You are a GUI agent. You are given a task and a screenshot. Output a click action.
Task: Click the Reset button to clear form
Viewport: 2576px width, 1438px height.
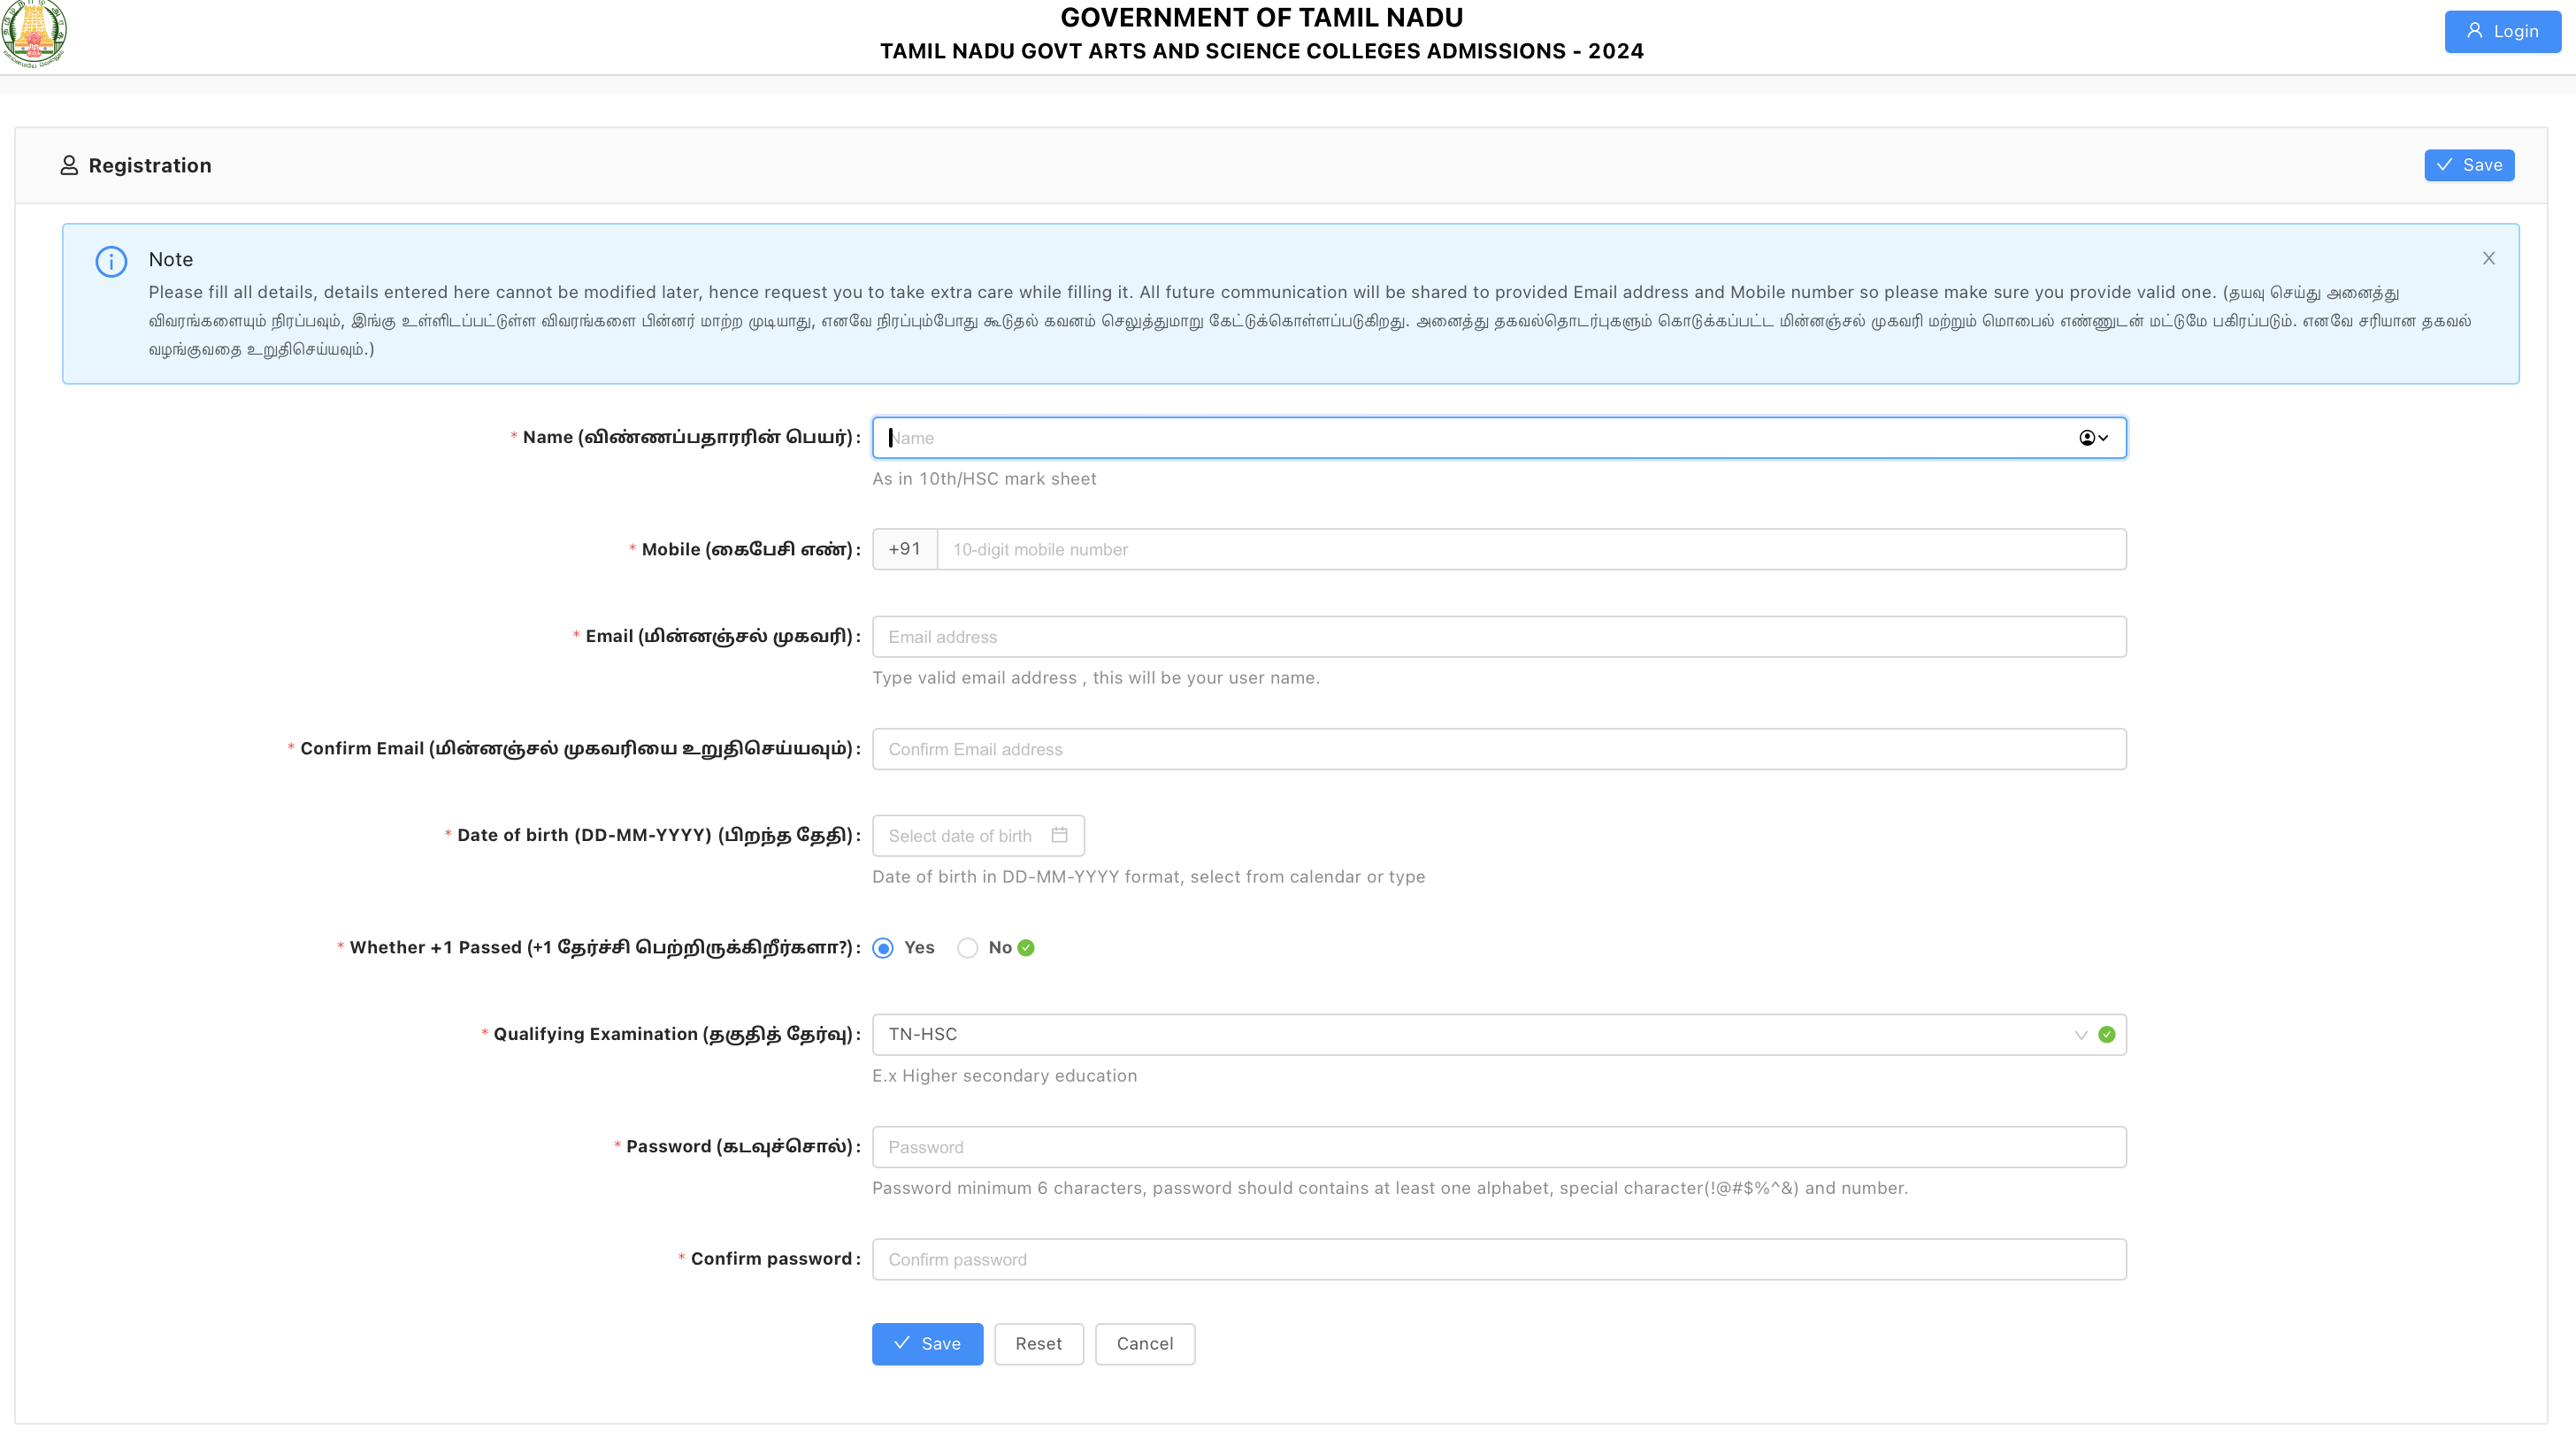pyautogui.click(x=1039, y=1342)
